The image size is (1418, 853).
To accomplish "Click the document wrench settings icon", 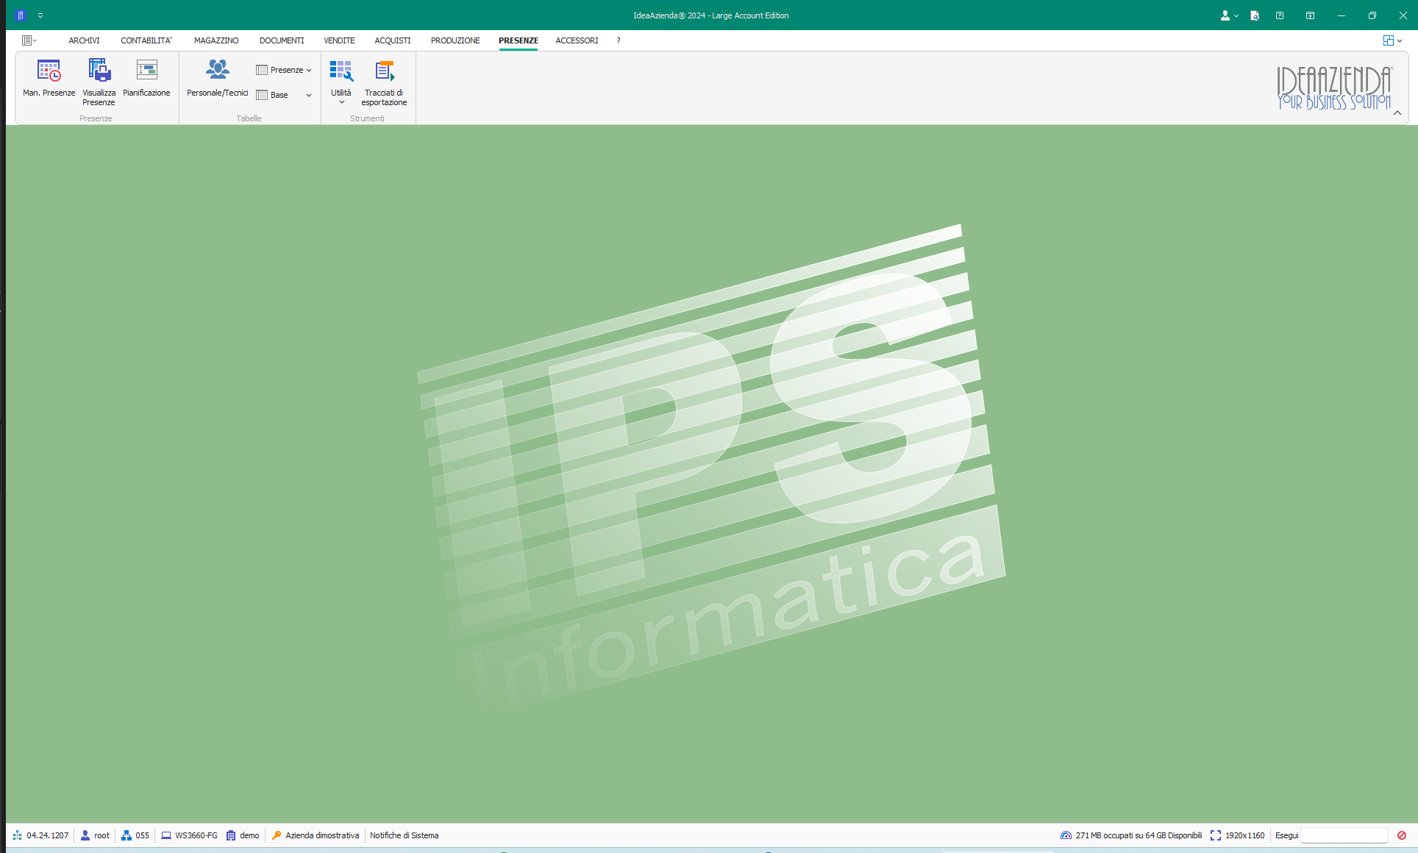I will (1255, 15).
